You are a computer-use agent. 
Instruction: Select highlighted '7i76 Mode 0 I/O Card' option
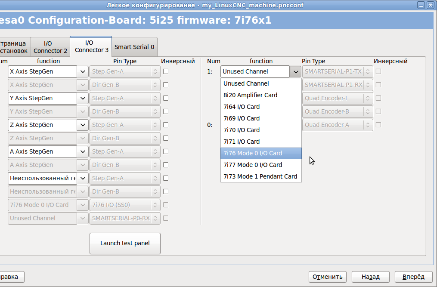pyautogui.click(x=261, y=153)
